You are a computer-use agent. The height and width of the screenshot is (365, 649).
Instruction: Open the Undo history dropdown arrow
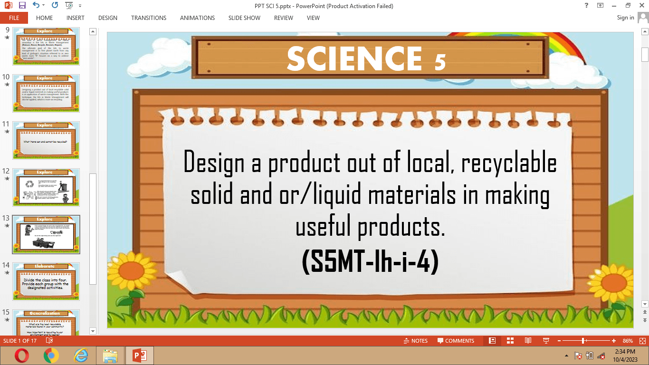[x=43, y=5]
